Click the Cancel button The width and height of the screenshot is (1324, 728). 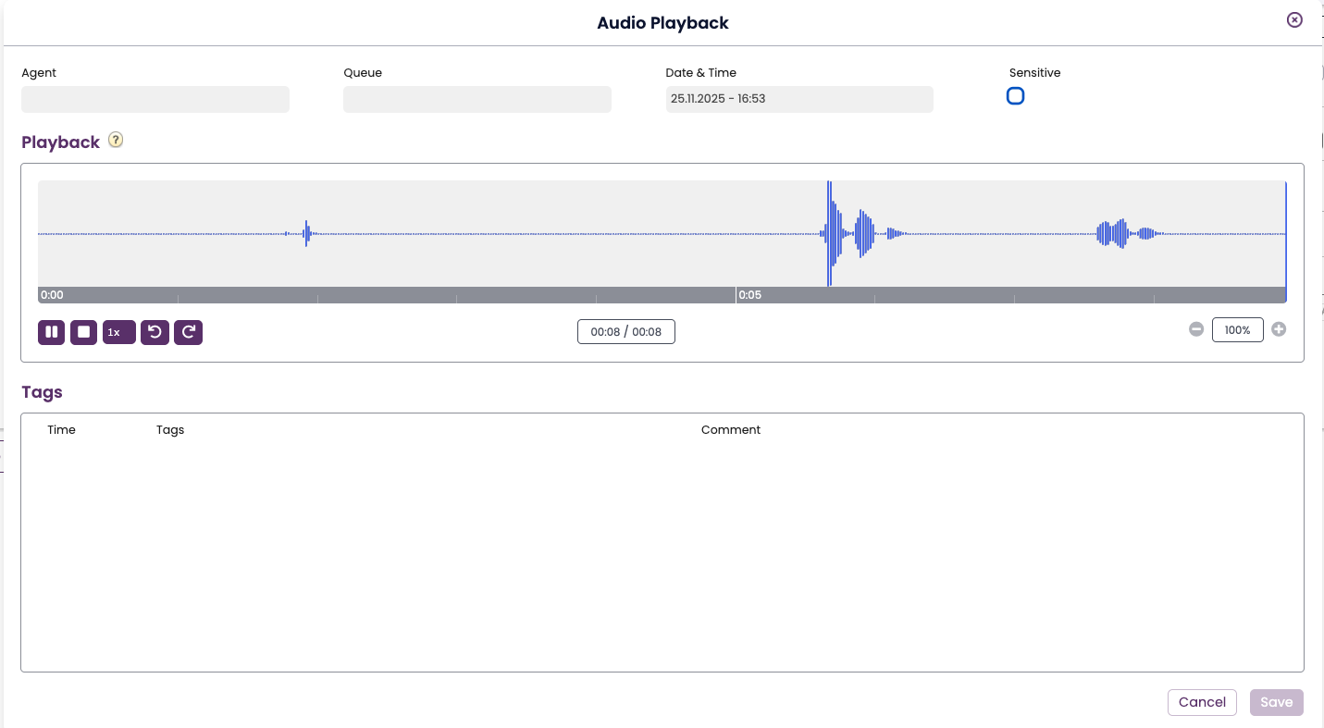1202,702
